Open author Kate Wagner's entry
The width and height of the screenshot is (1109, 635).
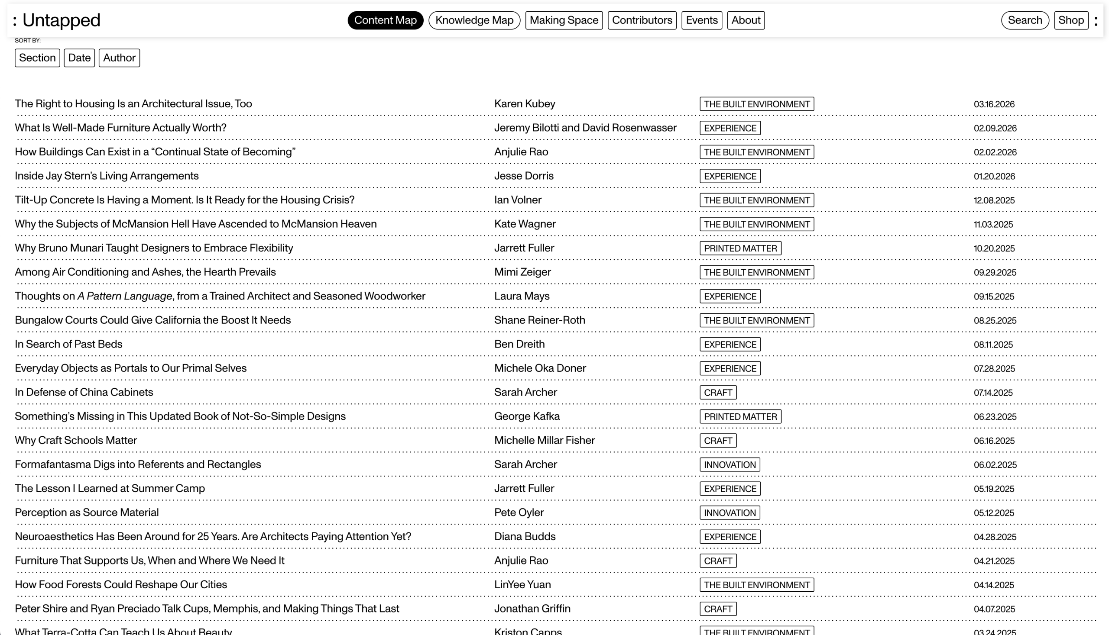point(524,224)
